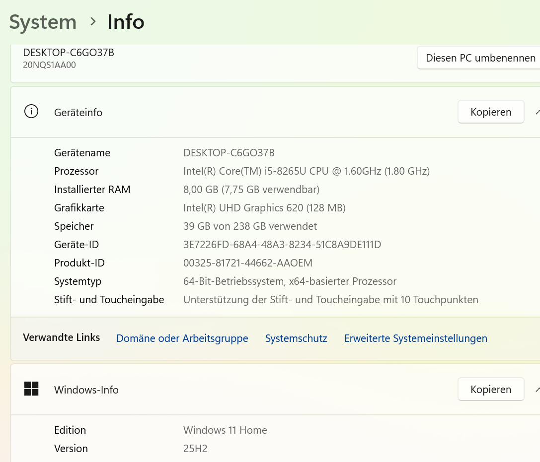Select RAM value 8,00 GB
This screenshot has width=540, height=462.
pos(251,190)
